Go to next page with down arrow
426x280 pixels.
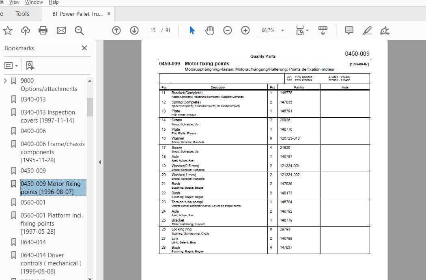coord(134,30)
